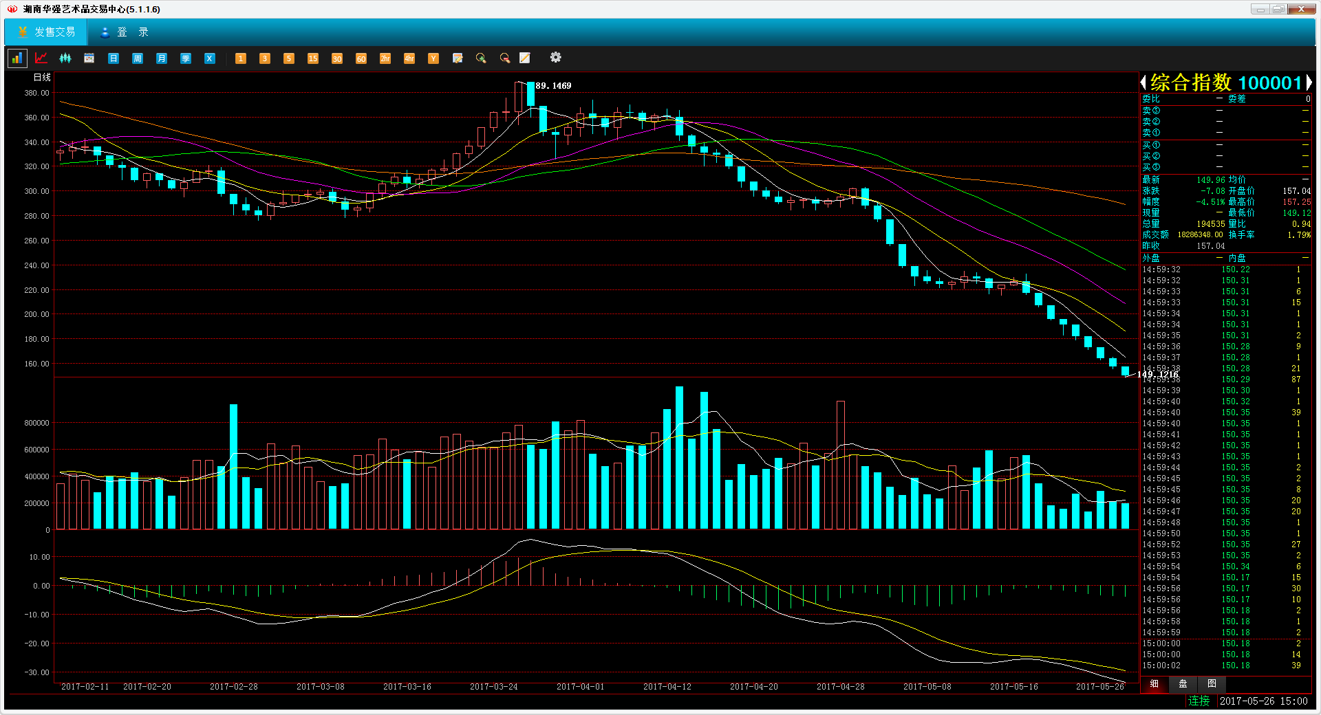Click the peak price label 89.1469

(553, 86)
